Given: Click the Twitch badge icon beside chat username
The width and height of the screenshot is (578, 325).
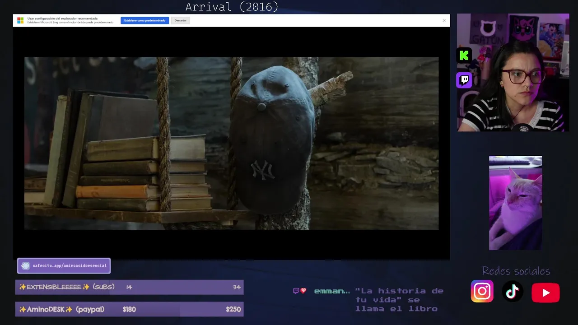Looking at the screenshot, I should coord(296,291).
